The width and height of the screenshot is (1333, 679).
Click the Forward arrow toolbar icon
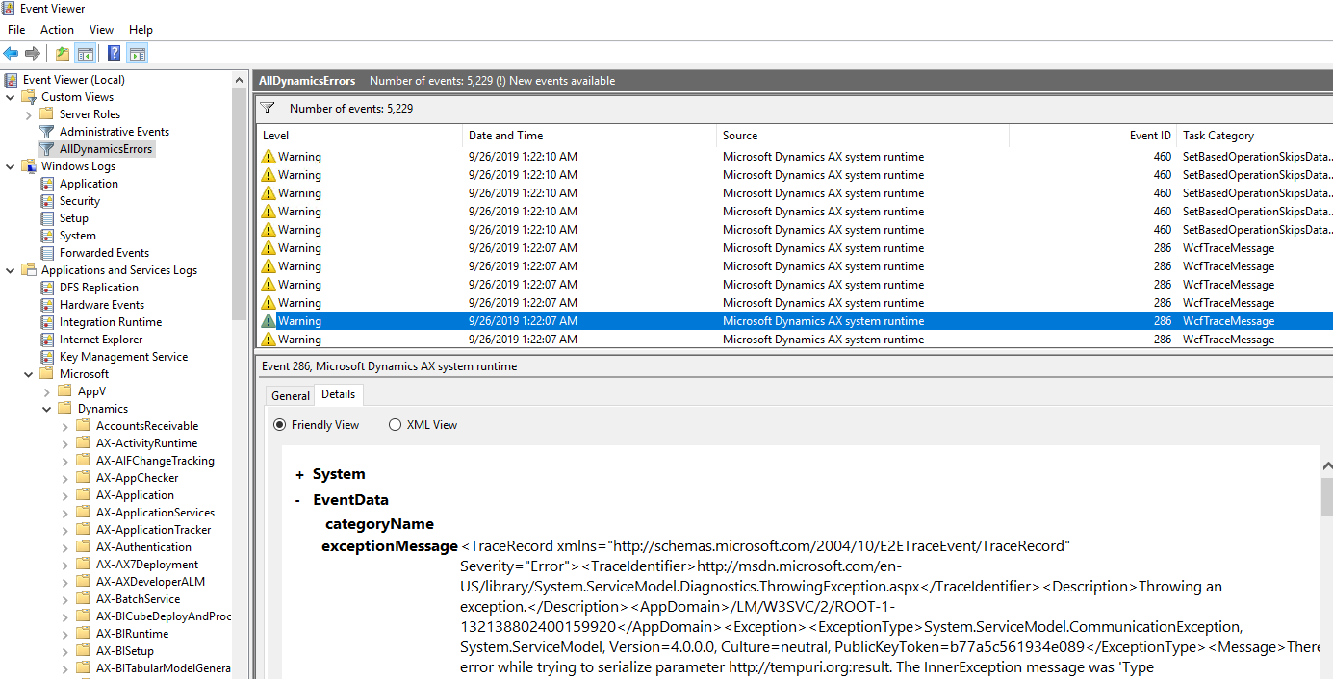pos(33,54)
